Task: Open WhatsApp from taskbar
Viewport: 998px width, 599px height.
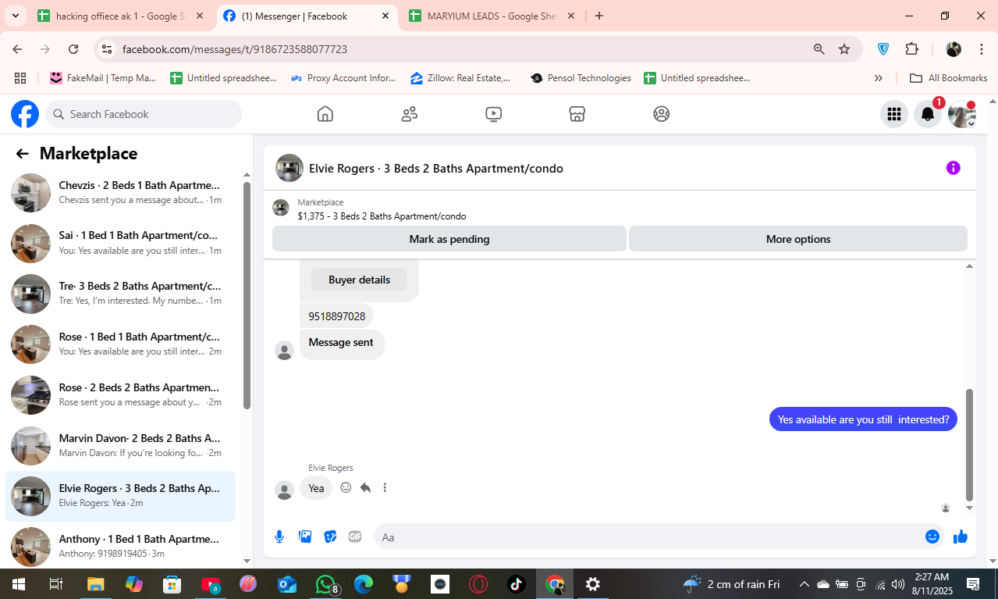Action: coord(325,584)
